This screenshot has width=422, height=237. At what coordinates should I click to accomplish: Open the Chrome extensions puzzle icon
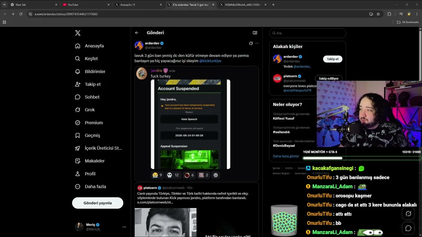coord(389,14)
